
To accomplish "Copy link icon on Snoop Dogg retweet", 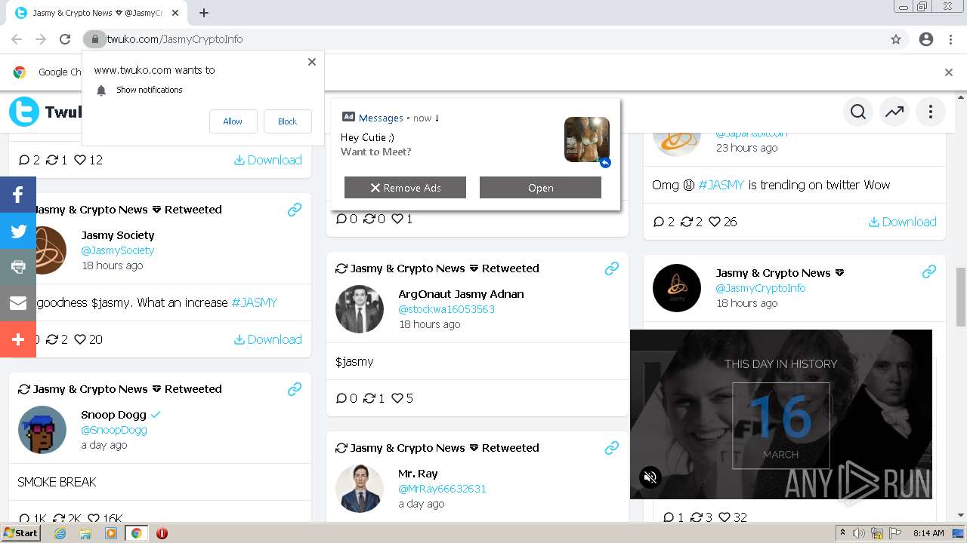I will point(295,389).
